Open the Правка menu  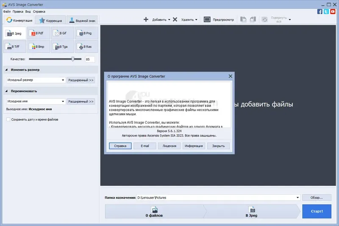coord(18,12)
